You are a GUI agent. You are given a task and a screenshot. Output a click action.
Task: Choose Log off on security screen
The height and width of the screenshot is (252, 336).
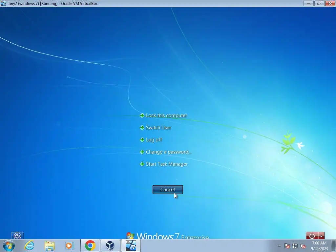coord(151,140)
